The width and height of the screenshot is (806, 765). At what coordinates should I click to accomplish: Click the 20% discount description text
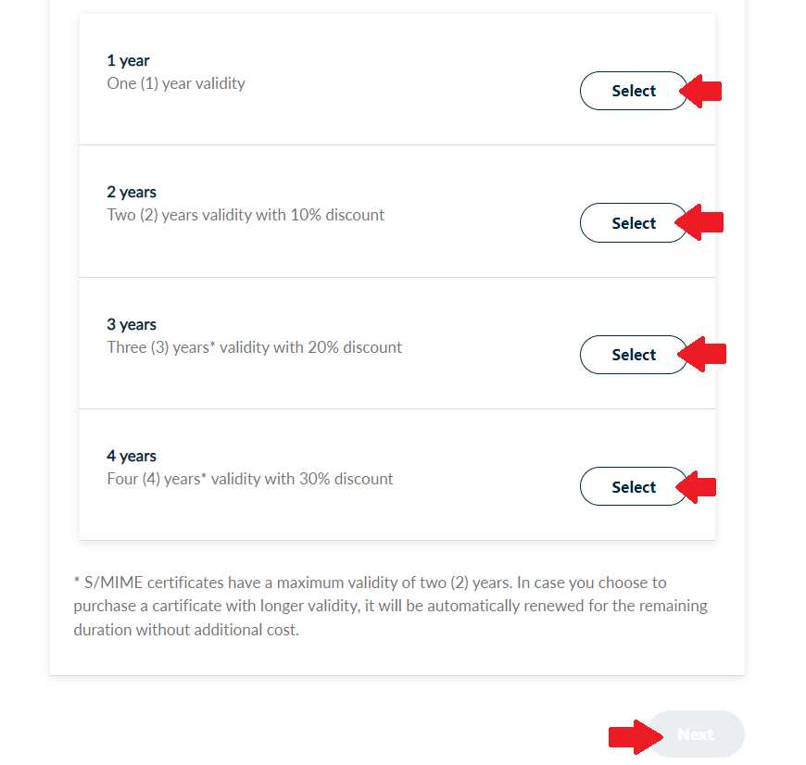(x=255, y=347)
